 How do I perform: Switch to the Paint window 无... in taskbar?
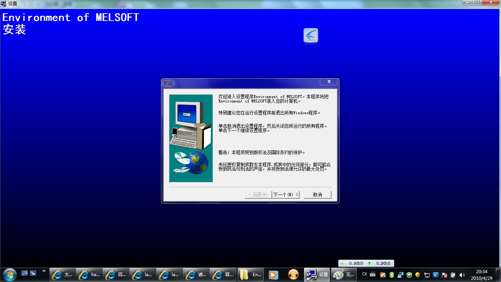[x=344, y=275]
